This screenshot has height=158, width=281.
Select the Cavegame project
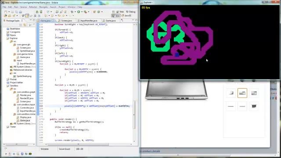click(15, 32)
